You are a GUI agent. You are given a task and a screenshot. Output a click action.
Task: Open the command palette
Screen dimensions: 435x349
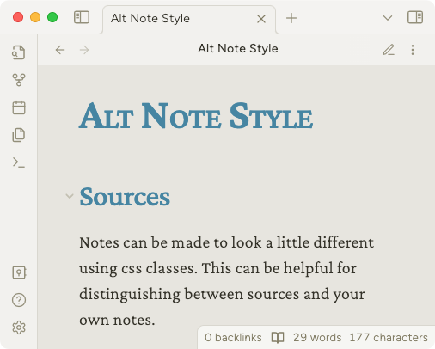pyautogui.click(x=19, y=162)
